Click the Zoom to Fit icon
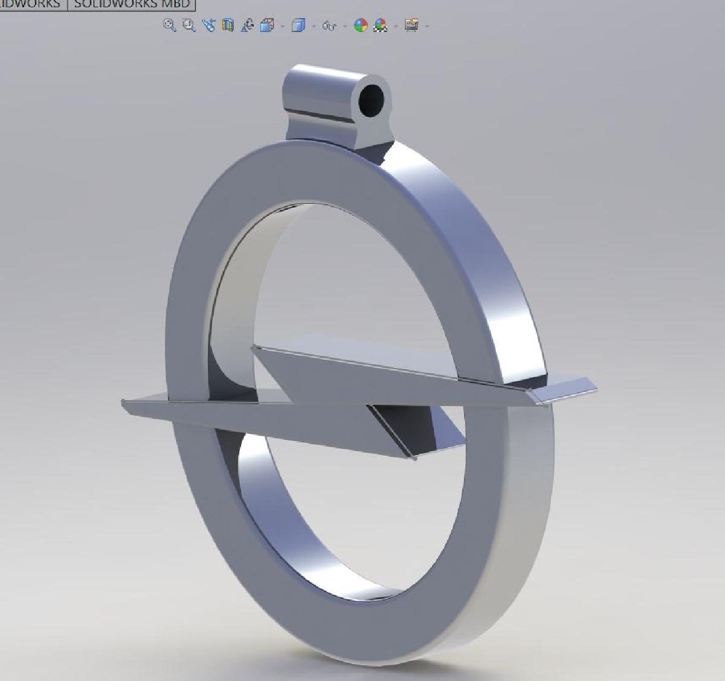Screen dimensions: 725x681 (x=170, y=25)
